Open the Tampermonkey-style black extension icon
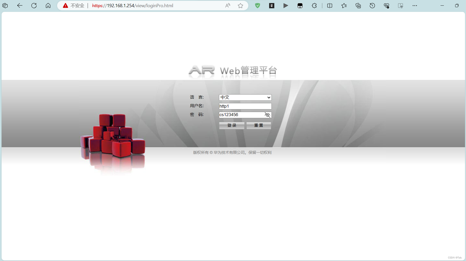Screen dimensions: 466x261 pos(300,6)
